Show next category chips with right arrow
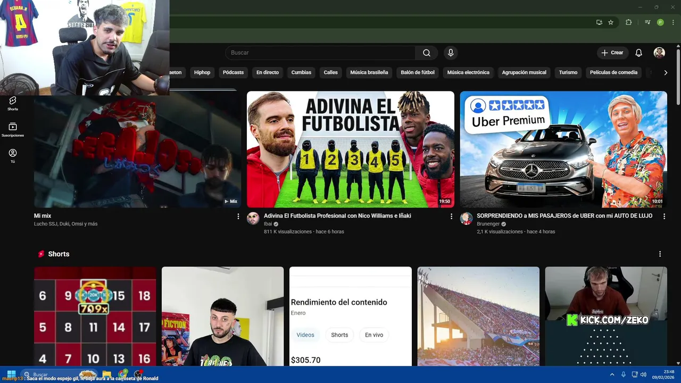The image size is (681, 383). point(666,72)
